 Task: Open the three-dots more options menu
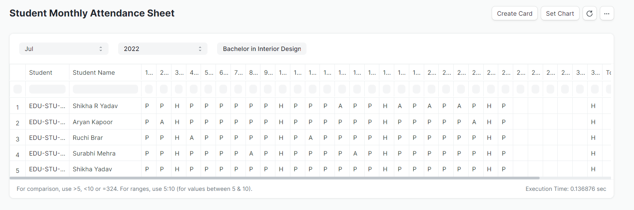pos(606,13)
